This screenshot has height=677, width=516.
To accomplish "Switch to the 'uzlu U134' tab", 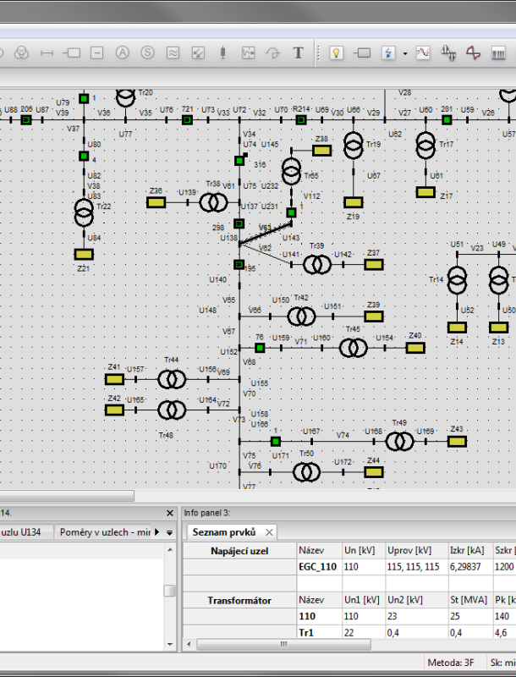I will [27, 532].
